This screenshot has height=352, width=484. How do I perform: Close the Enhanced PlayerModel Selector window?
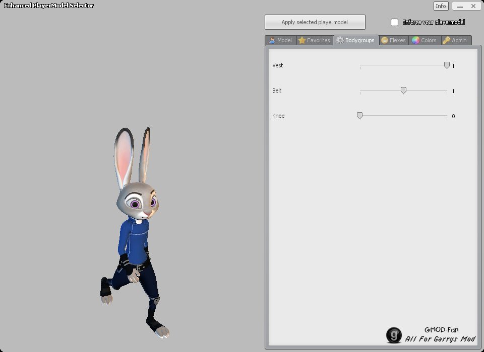(x=473, y=6)
